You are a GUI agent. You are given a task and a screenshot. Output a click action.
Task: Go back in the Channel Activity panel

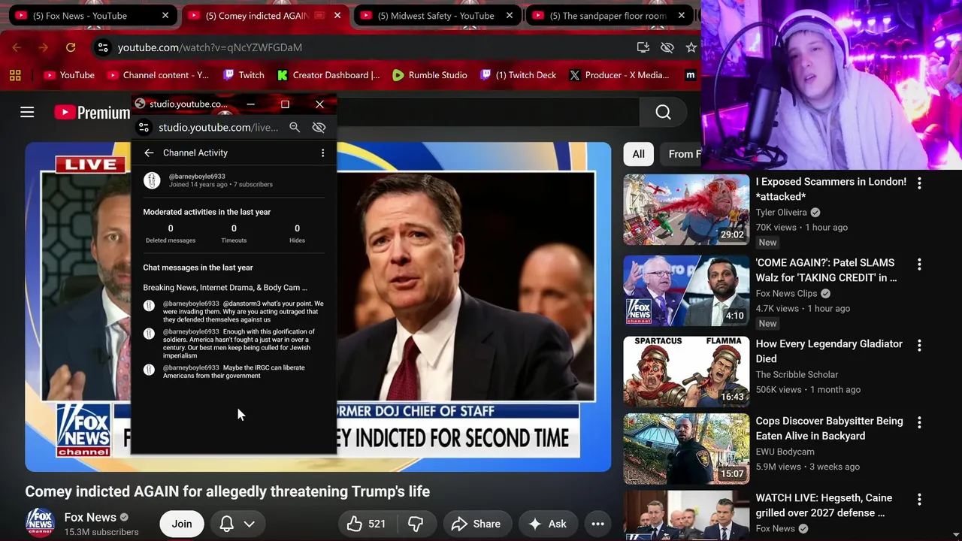coord(149,153)
